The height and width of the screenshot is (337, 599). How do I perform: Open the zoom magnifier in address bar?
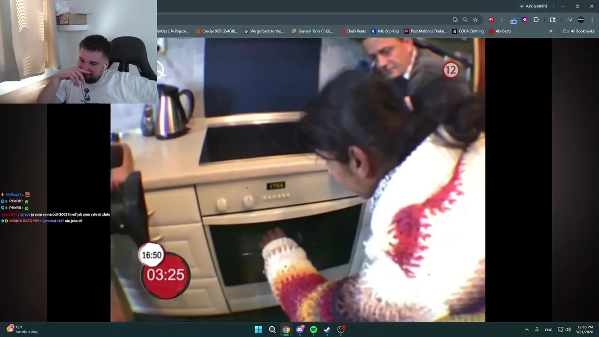click(465, 20)
